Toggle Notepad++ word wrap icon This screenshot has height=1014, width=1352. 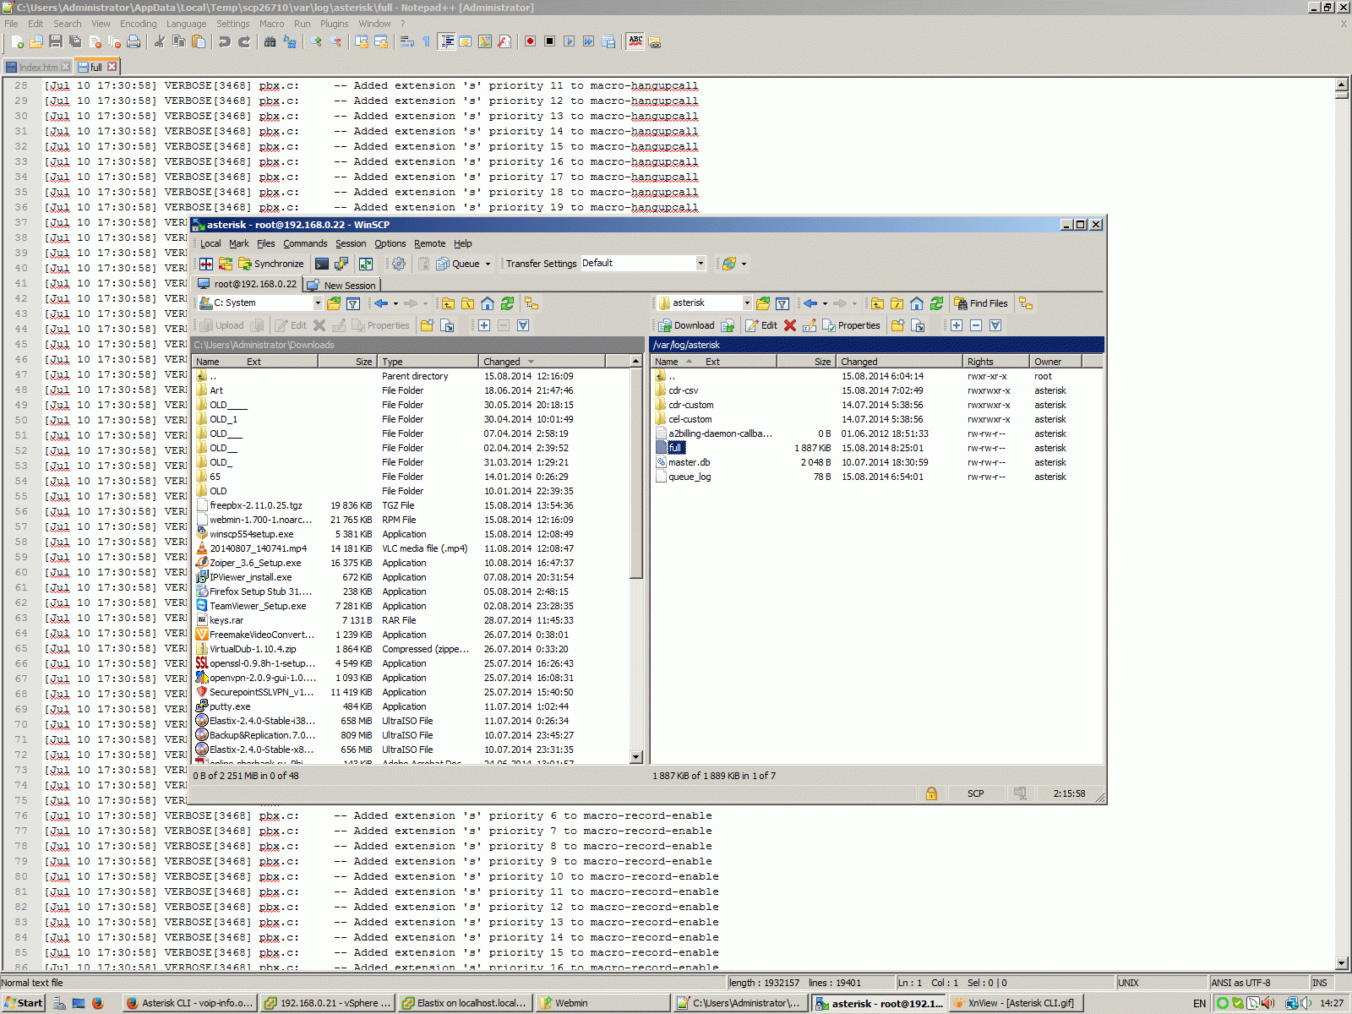(407, 41)
